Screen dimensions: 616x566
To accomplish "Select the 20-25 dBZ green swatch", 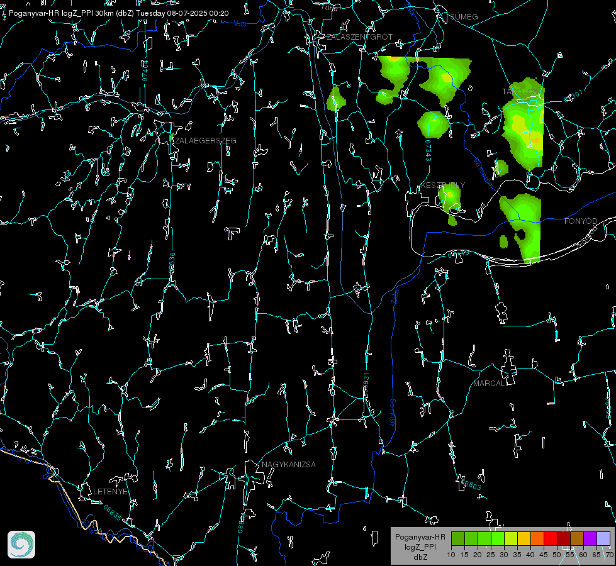I will (x=484, y=538).
